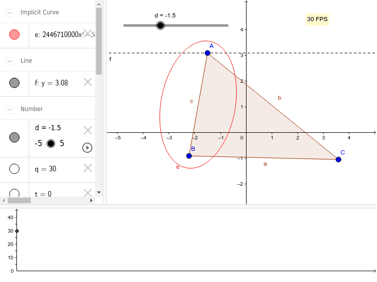Select the equation text of curve e
Image resolution: width=377 pixels, height=282 pixels.
(x=65, y=34)
